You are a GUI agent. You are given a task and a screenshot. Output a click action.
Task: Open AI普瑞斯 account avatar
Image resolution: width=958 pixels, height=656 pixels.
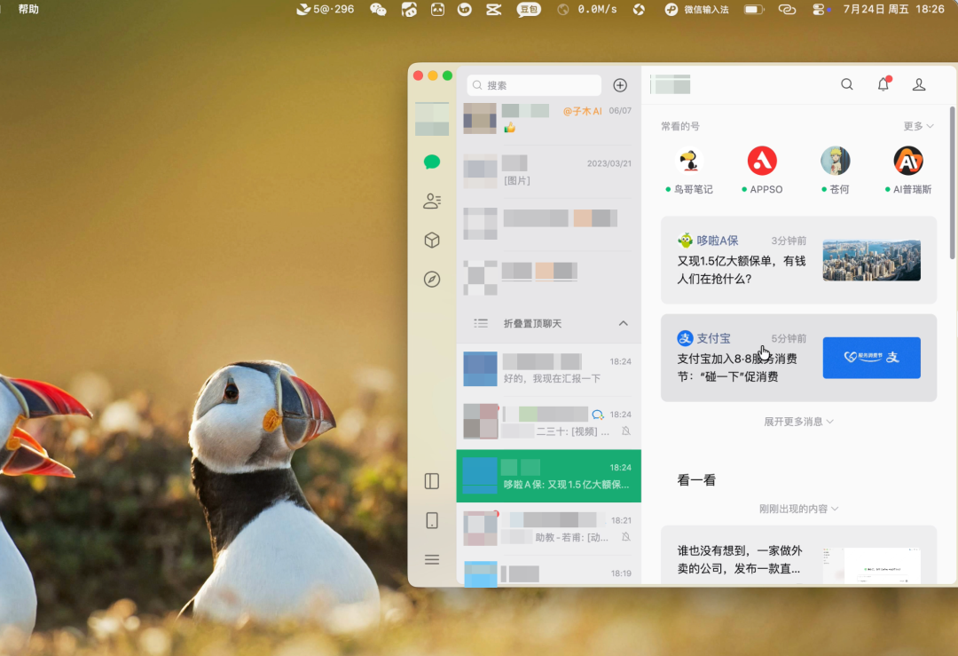[908, 162]
